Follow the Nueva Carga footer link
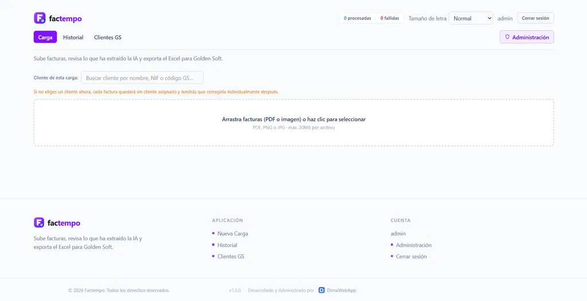The height and width of the screenshot is (301, 587). click(x=233, y=233)
